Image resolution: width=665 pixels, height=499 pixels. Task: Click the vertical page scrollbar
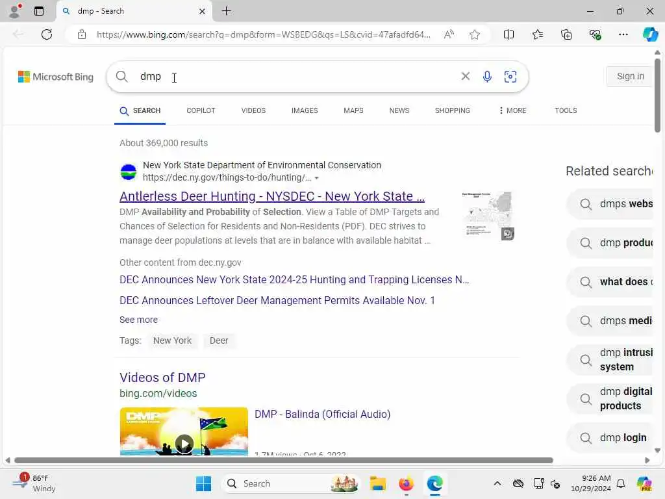click(657, 96)
